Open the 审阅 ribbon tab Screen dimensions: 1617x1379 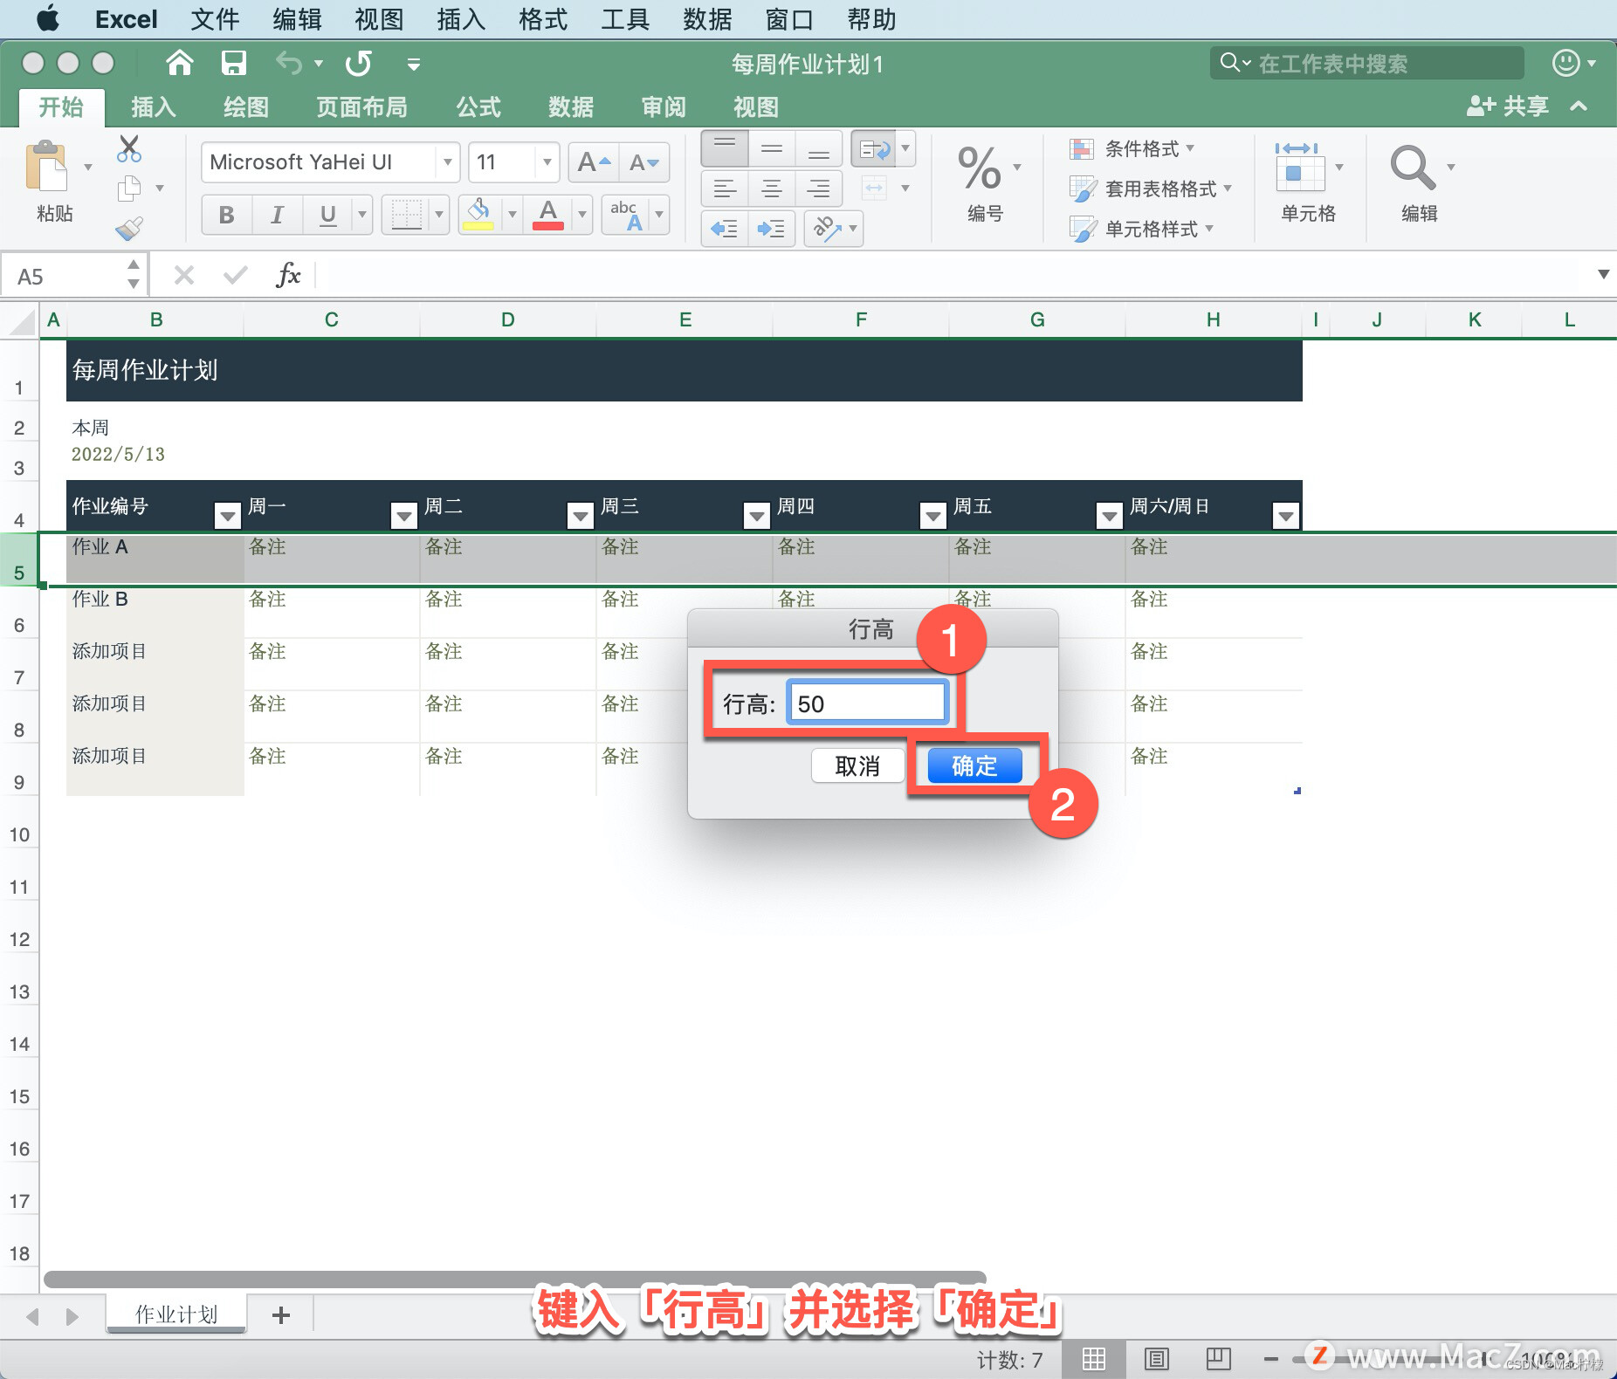tap(664, 106)
